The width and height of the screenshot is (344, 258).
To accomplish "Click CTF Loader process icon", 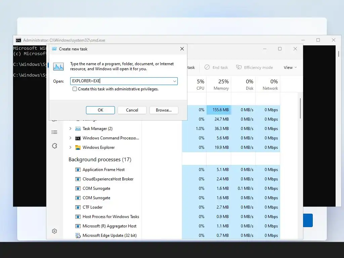I will click(x=78, y=207).
